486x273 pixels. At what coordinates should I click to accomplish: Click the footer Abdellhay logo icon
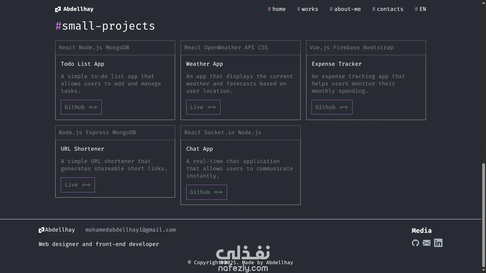point(41,230)
